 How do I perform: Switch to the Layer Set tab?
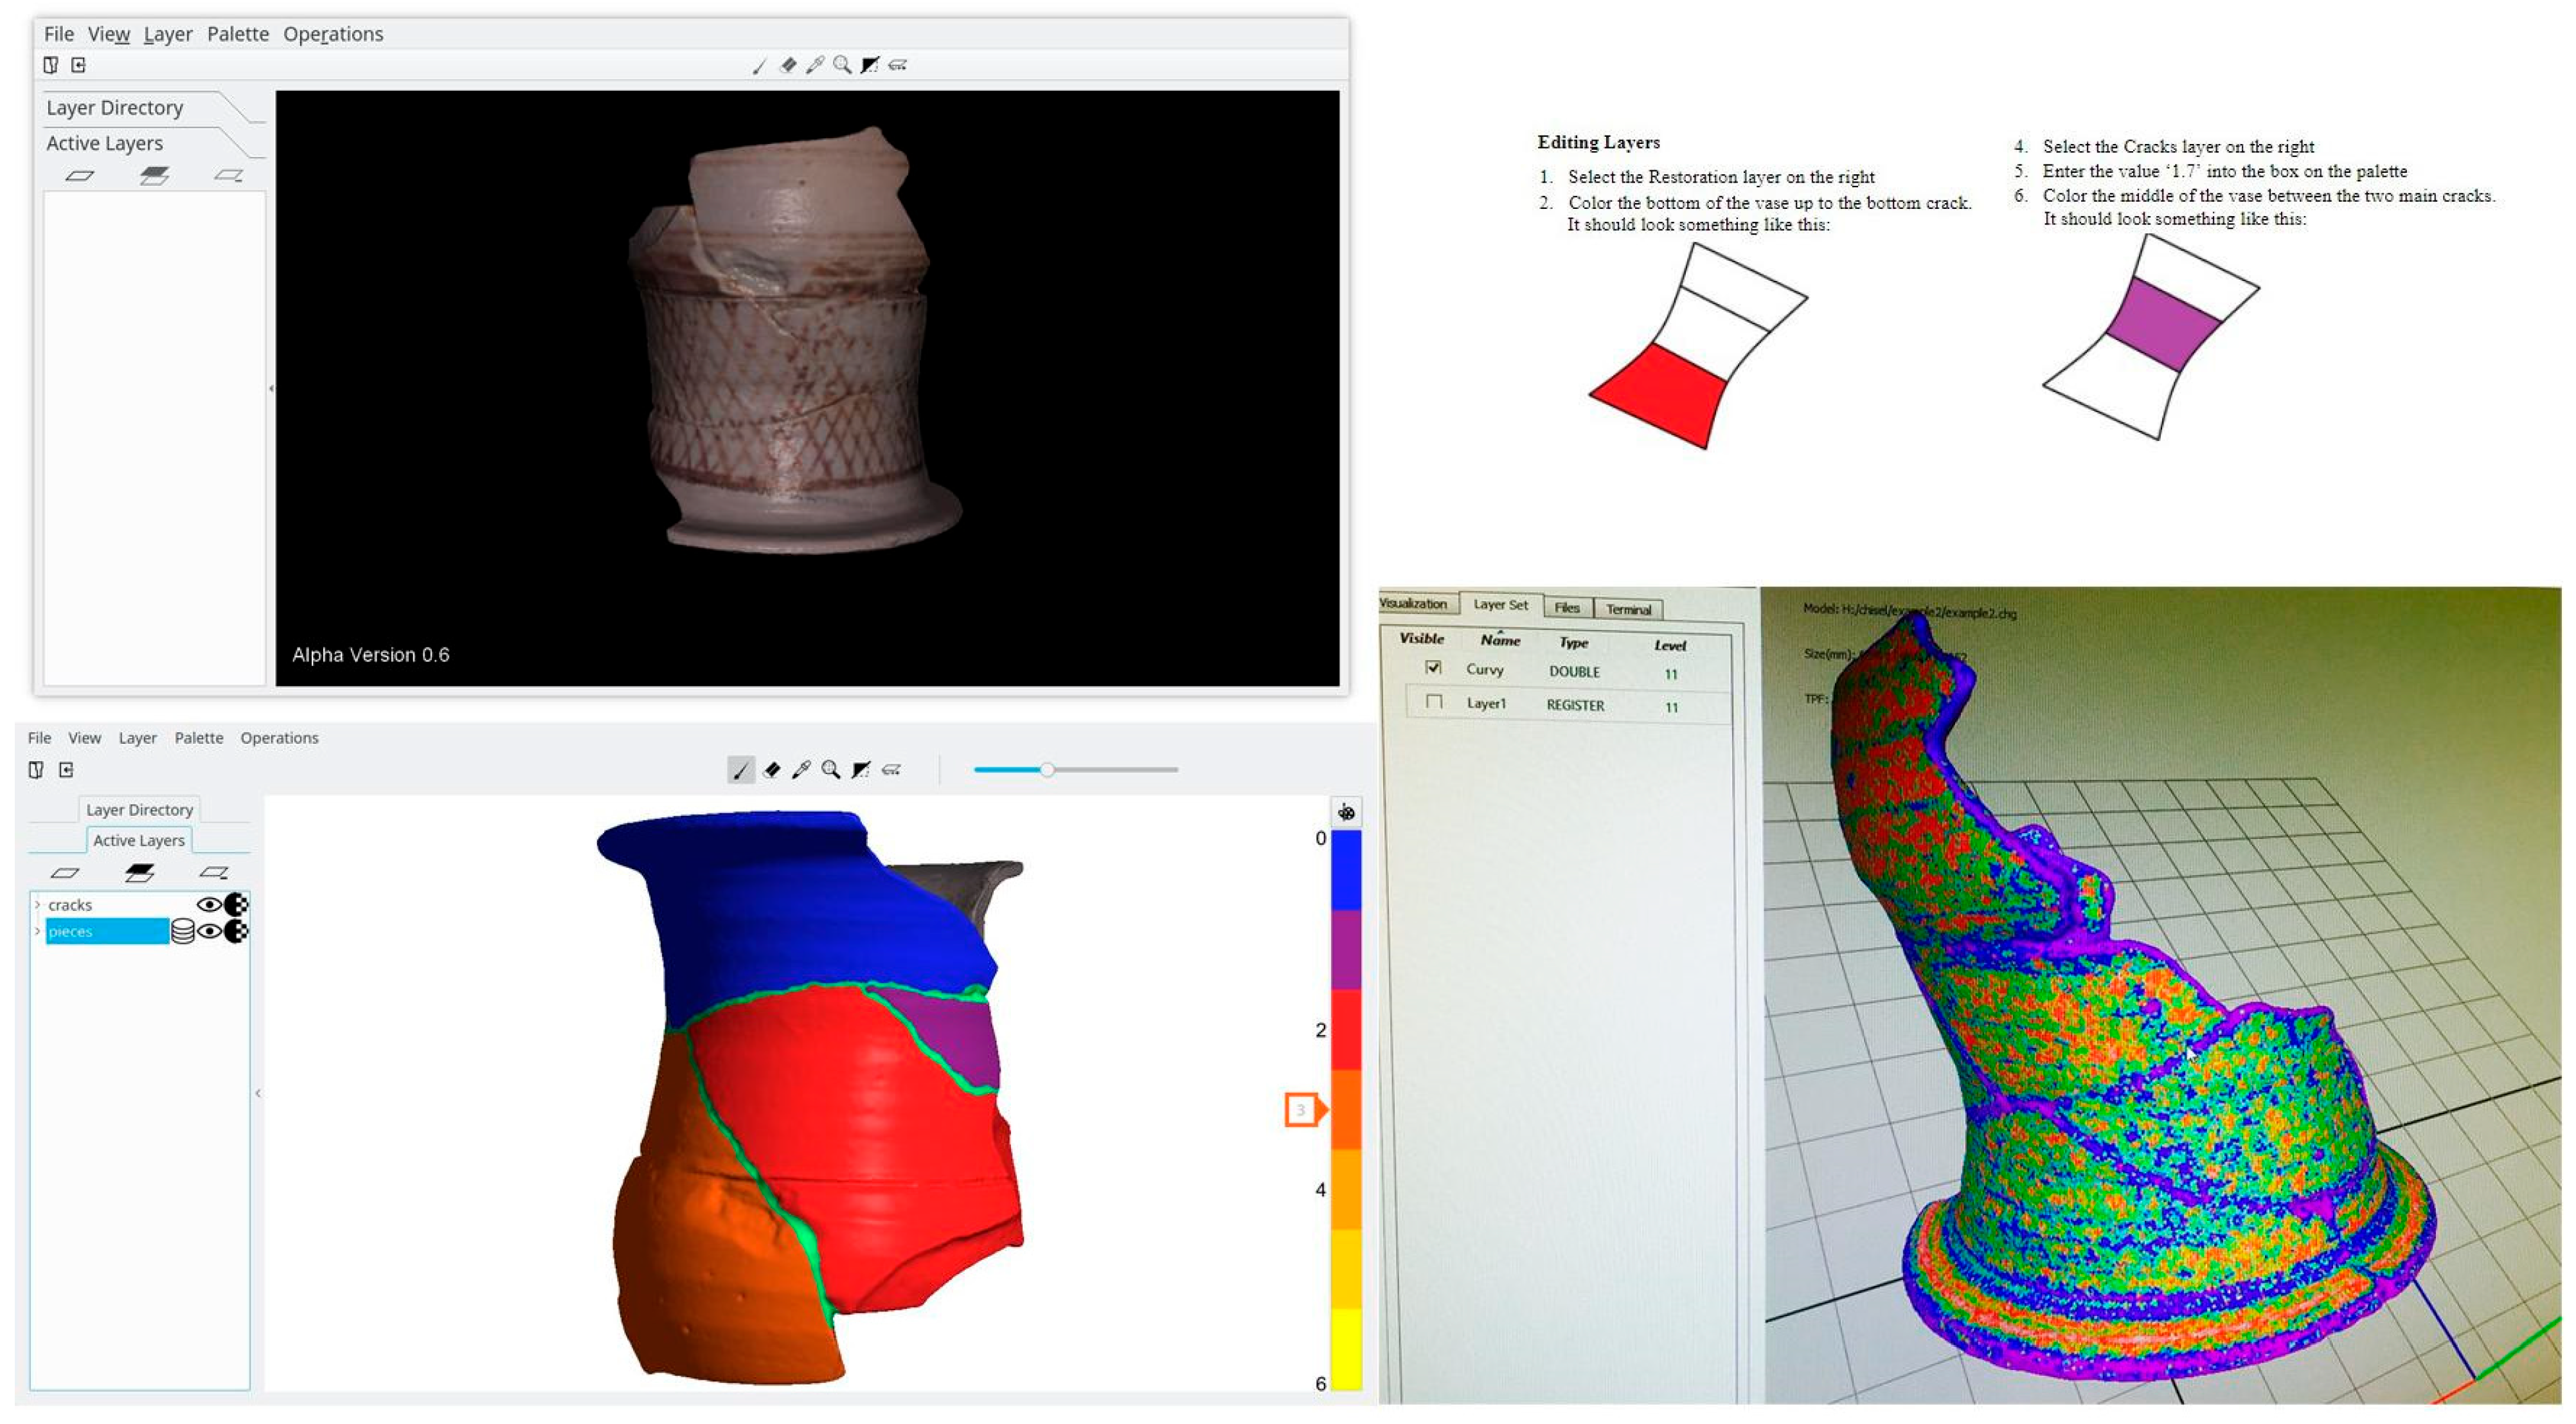coord(1500,605)
